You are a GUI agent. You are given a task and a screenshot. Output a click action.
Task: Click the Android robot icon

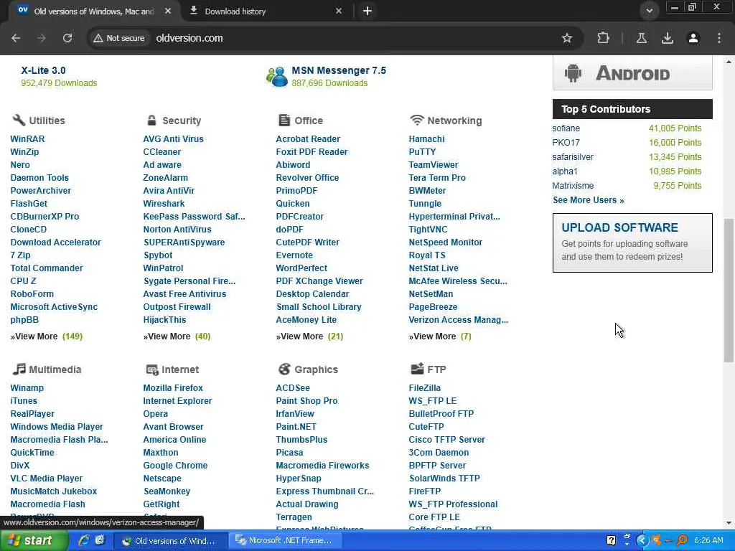click(573, 73)
